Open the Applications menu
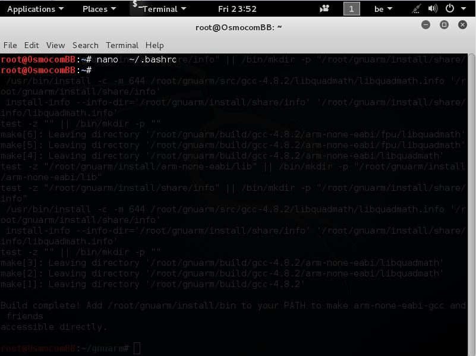 [x=35, y=9]
